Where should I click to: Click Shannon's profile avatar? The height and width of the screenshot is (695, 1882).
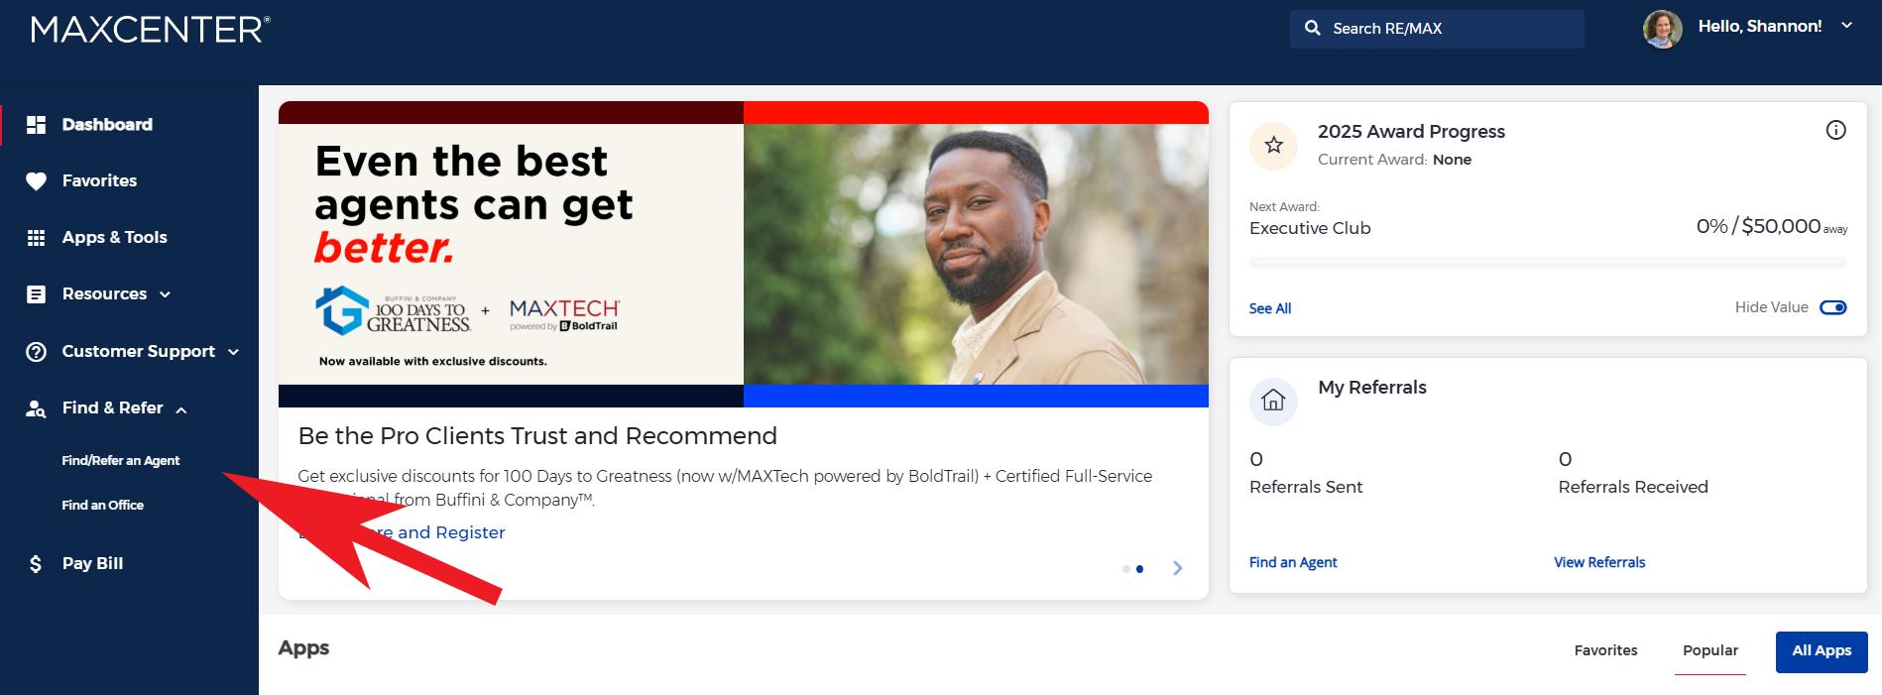coord(1663,29)
